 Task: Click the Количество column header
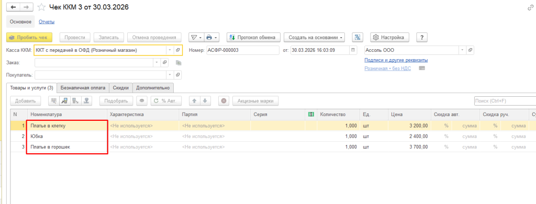(338, 115)
